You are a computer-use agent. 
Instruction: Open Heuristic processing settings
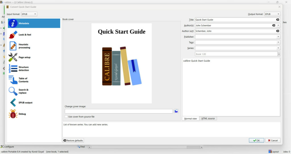[x=34, y=46]
